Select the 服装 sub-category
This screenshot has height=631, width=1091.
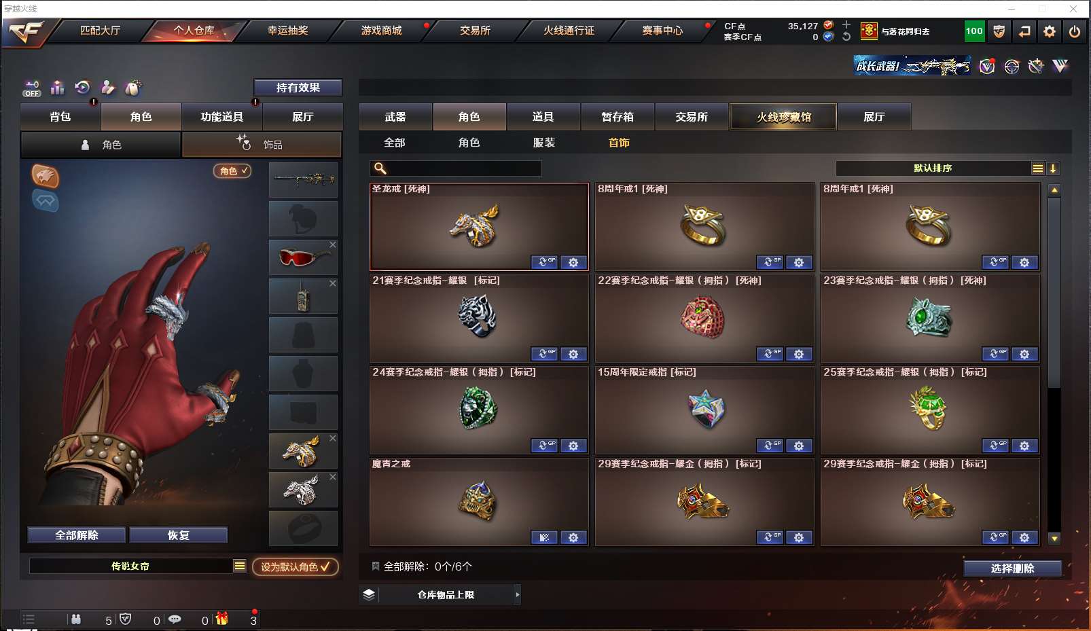click(x=544, y=143)
